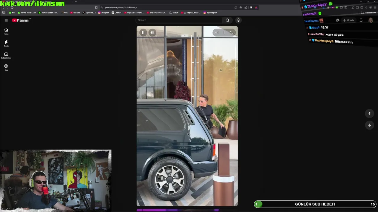This screenshot has width=378, height=212.
Task: Open the first Instagram bookmark
Action: pyautogui.click(x=104, y=13)
